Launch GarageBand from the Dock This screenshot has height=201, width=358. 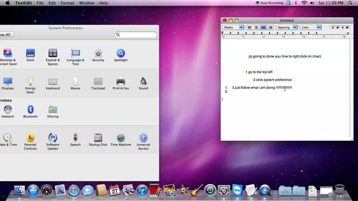[x=196, y=190]
